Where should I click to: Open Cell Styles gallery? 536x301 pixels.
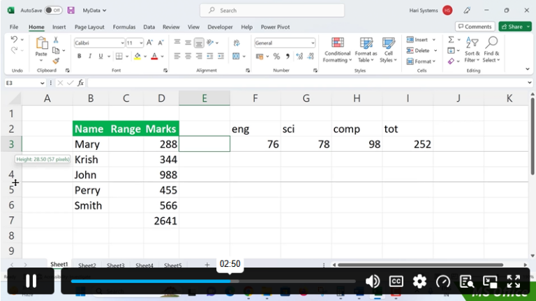tap(388, 50)
